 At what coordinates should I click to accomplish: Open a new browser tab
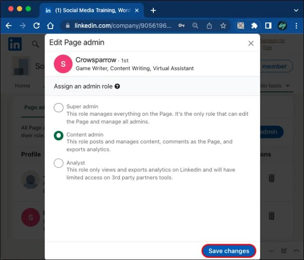click(153, 10)
